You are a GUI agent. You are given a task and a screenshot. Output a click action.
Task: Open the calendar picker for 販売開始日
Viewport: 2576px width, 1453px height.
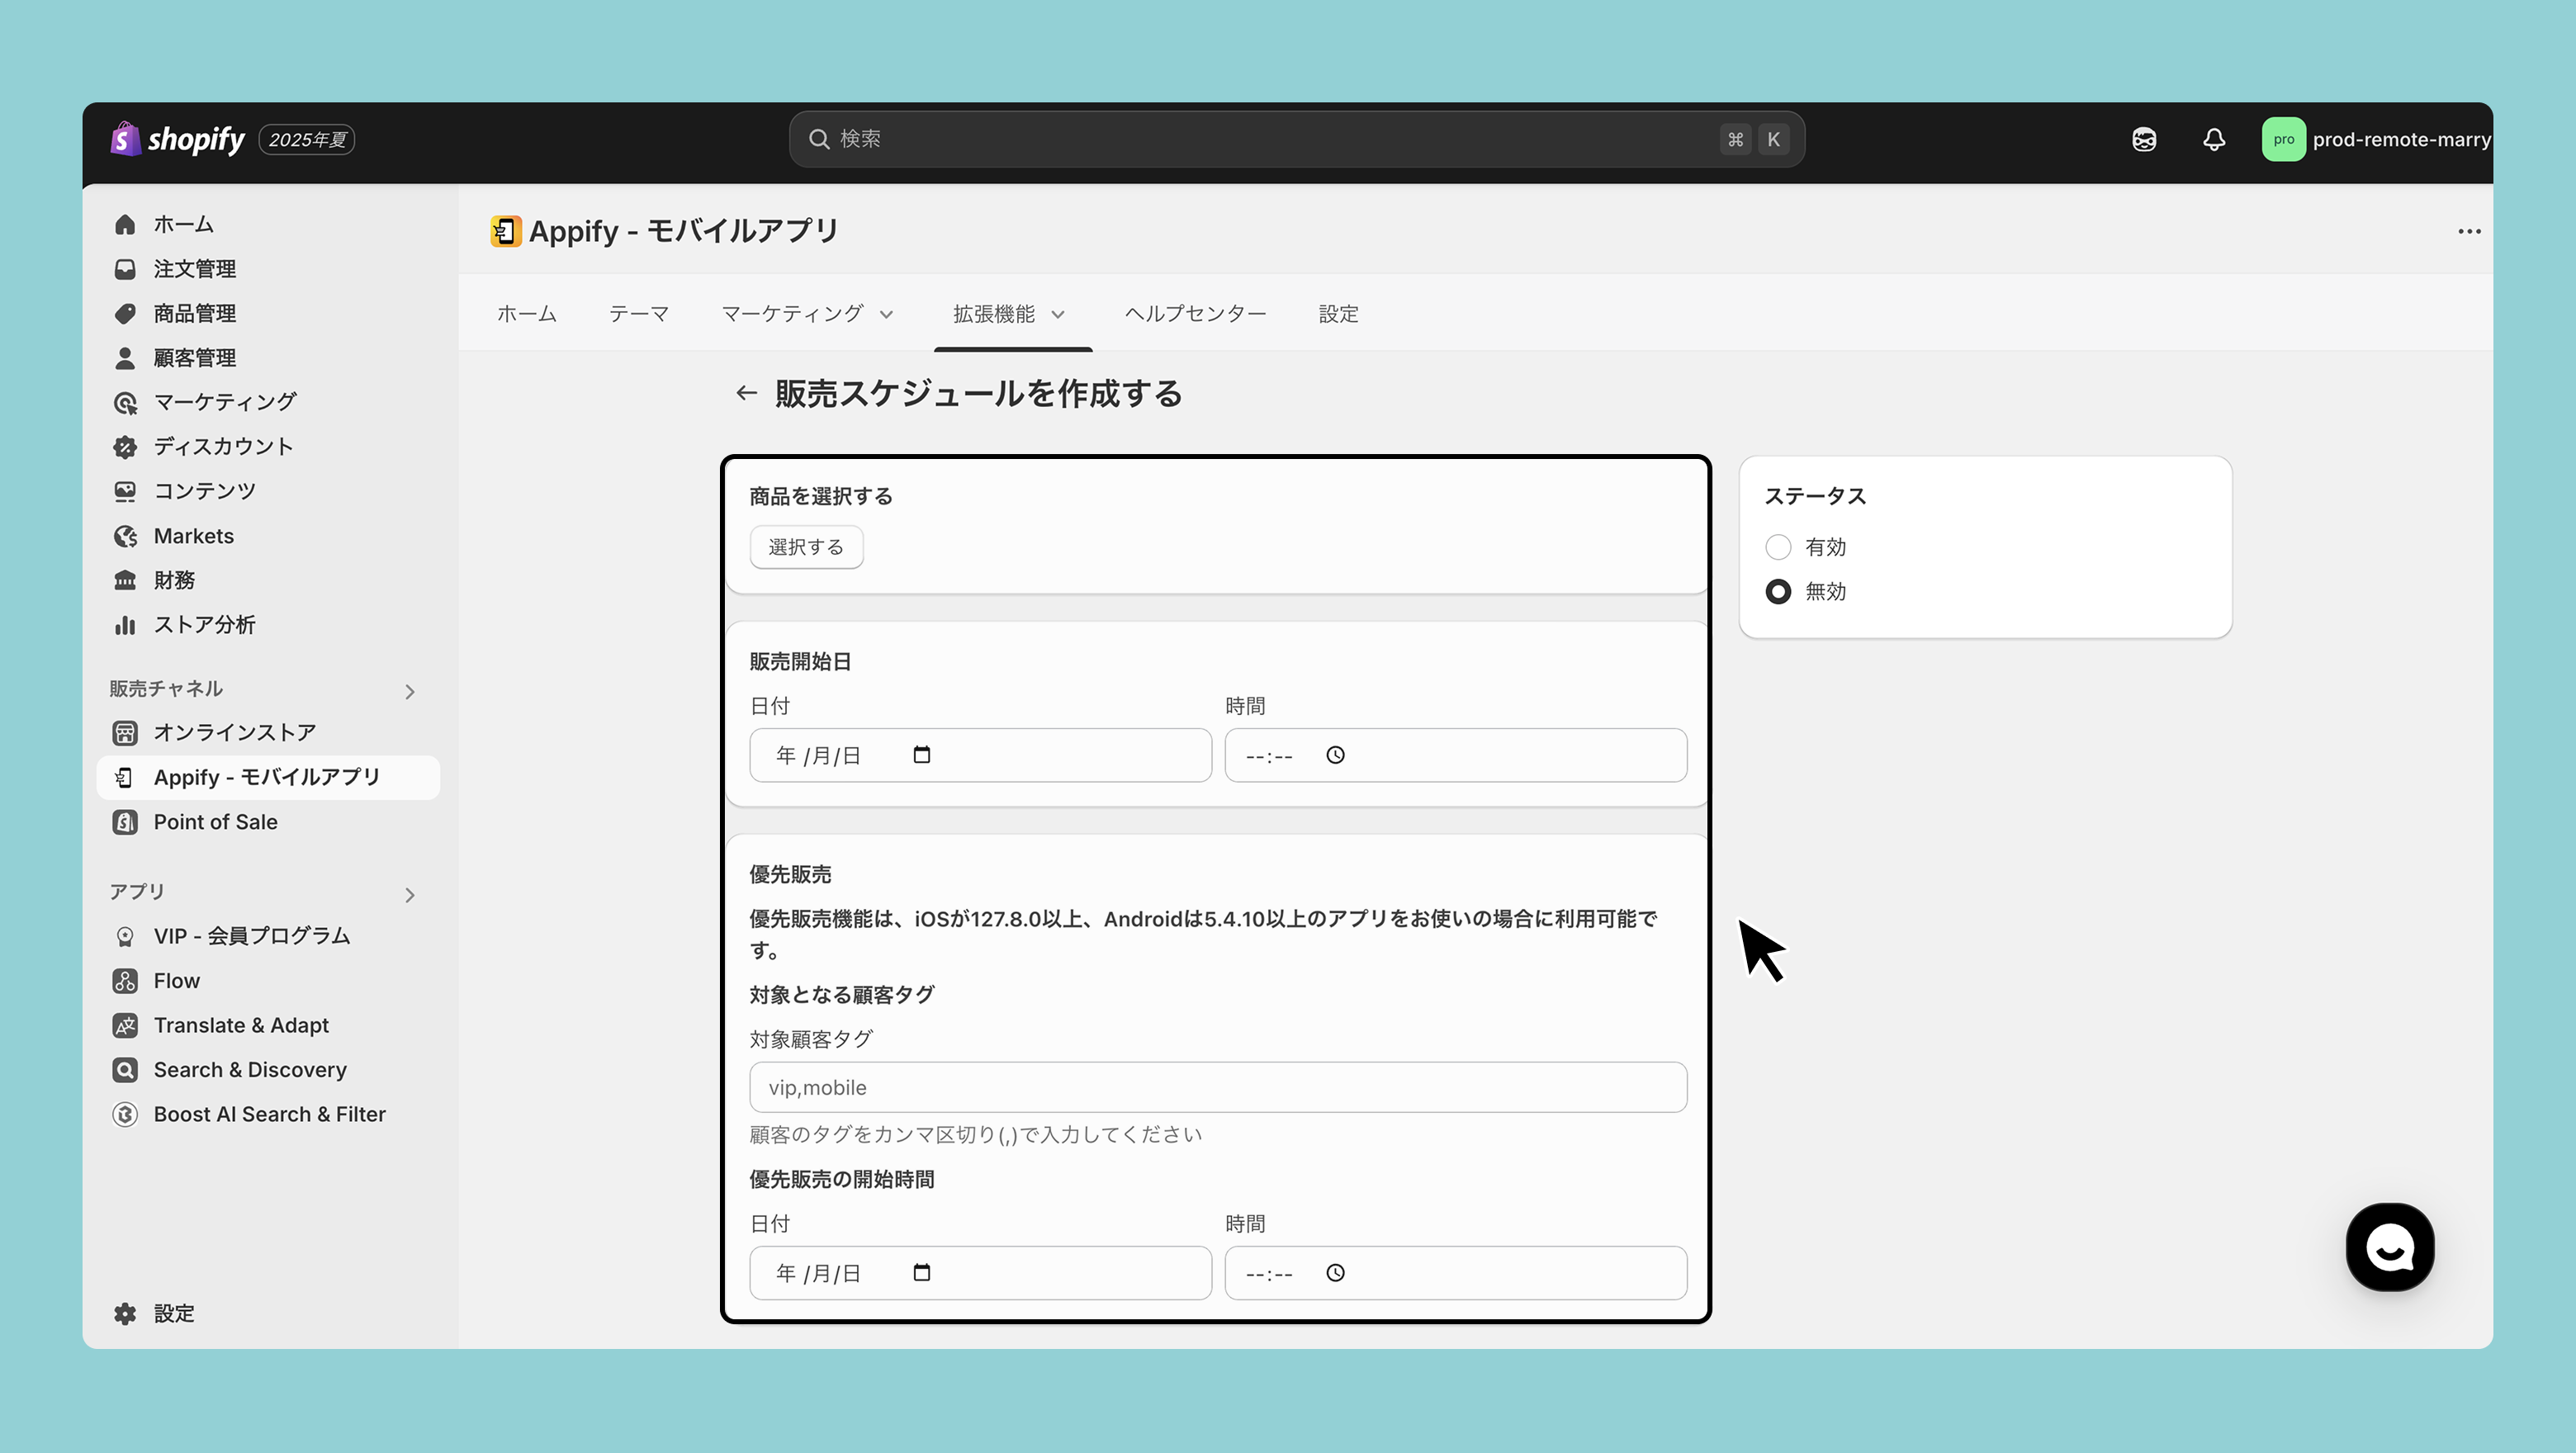click(x=921, y=755)
